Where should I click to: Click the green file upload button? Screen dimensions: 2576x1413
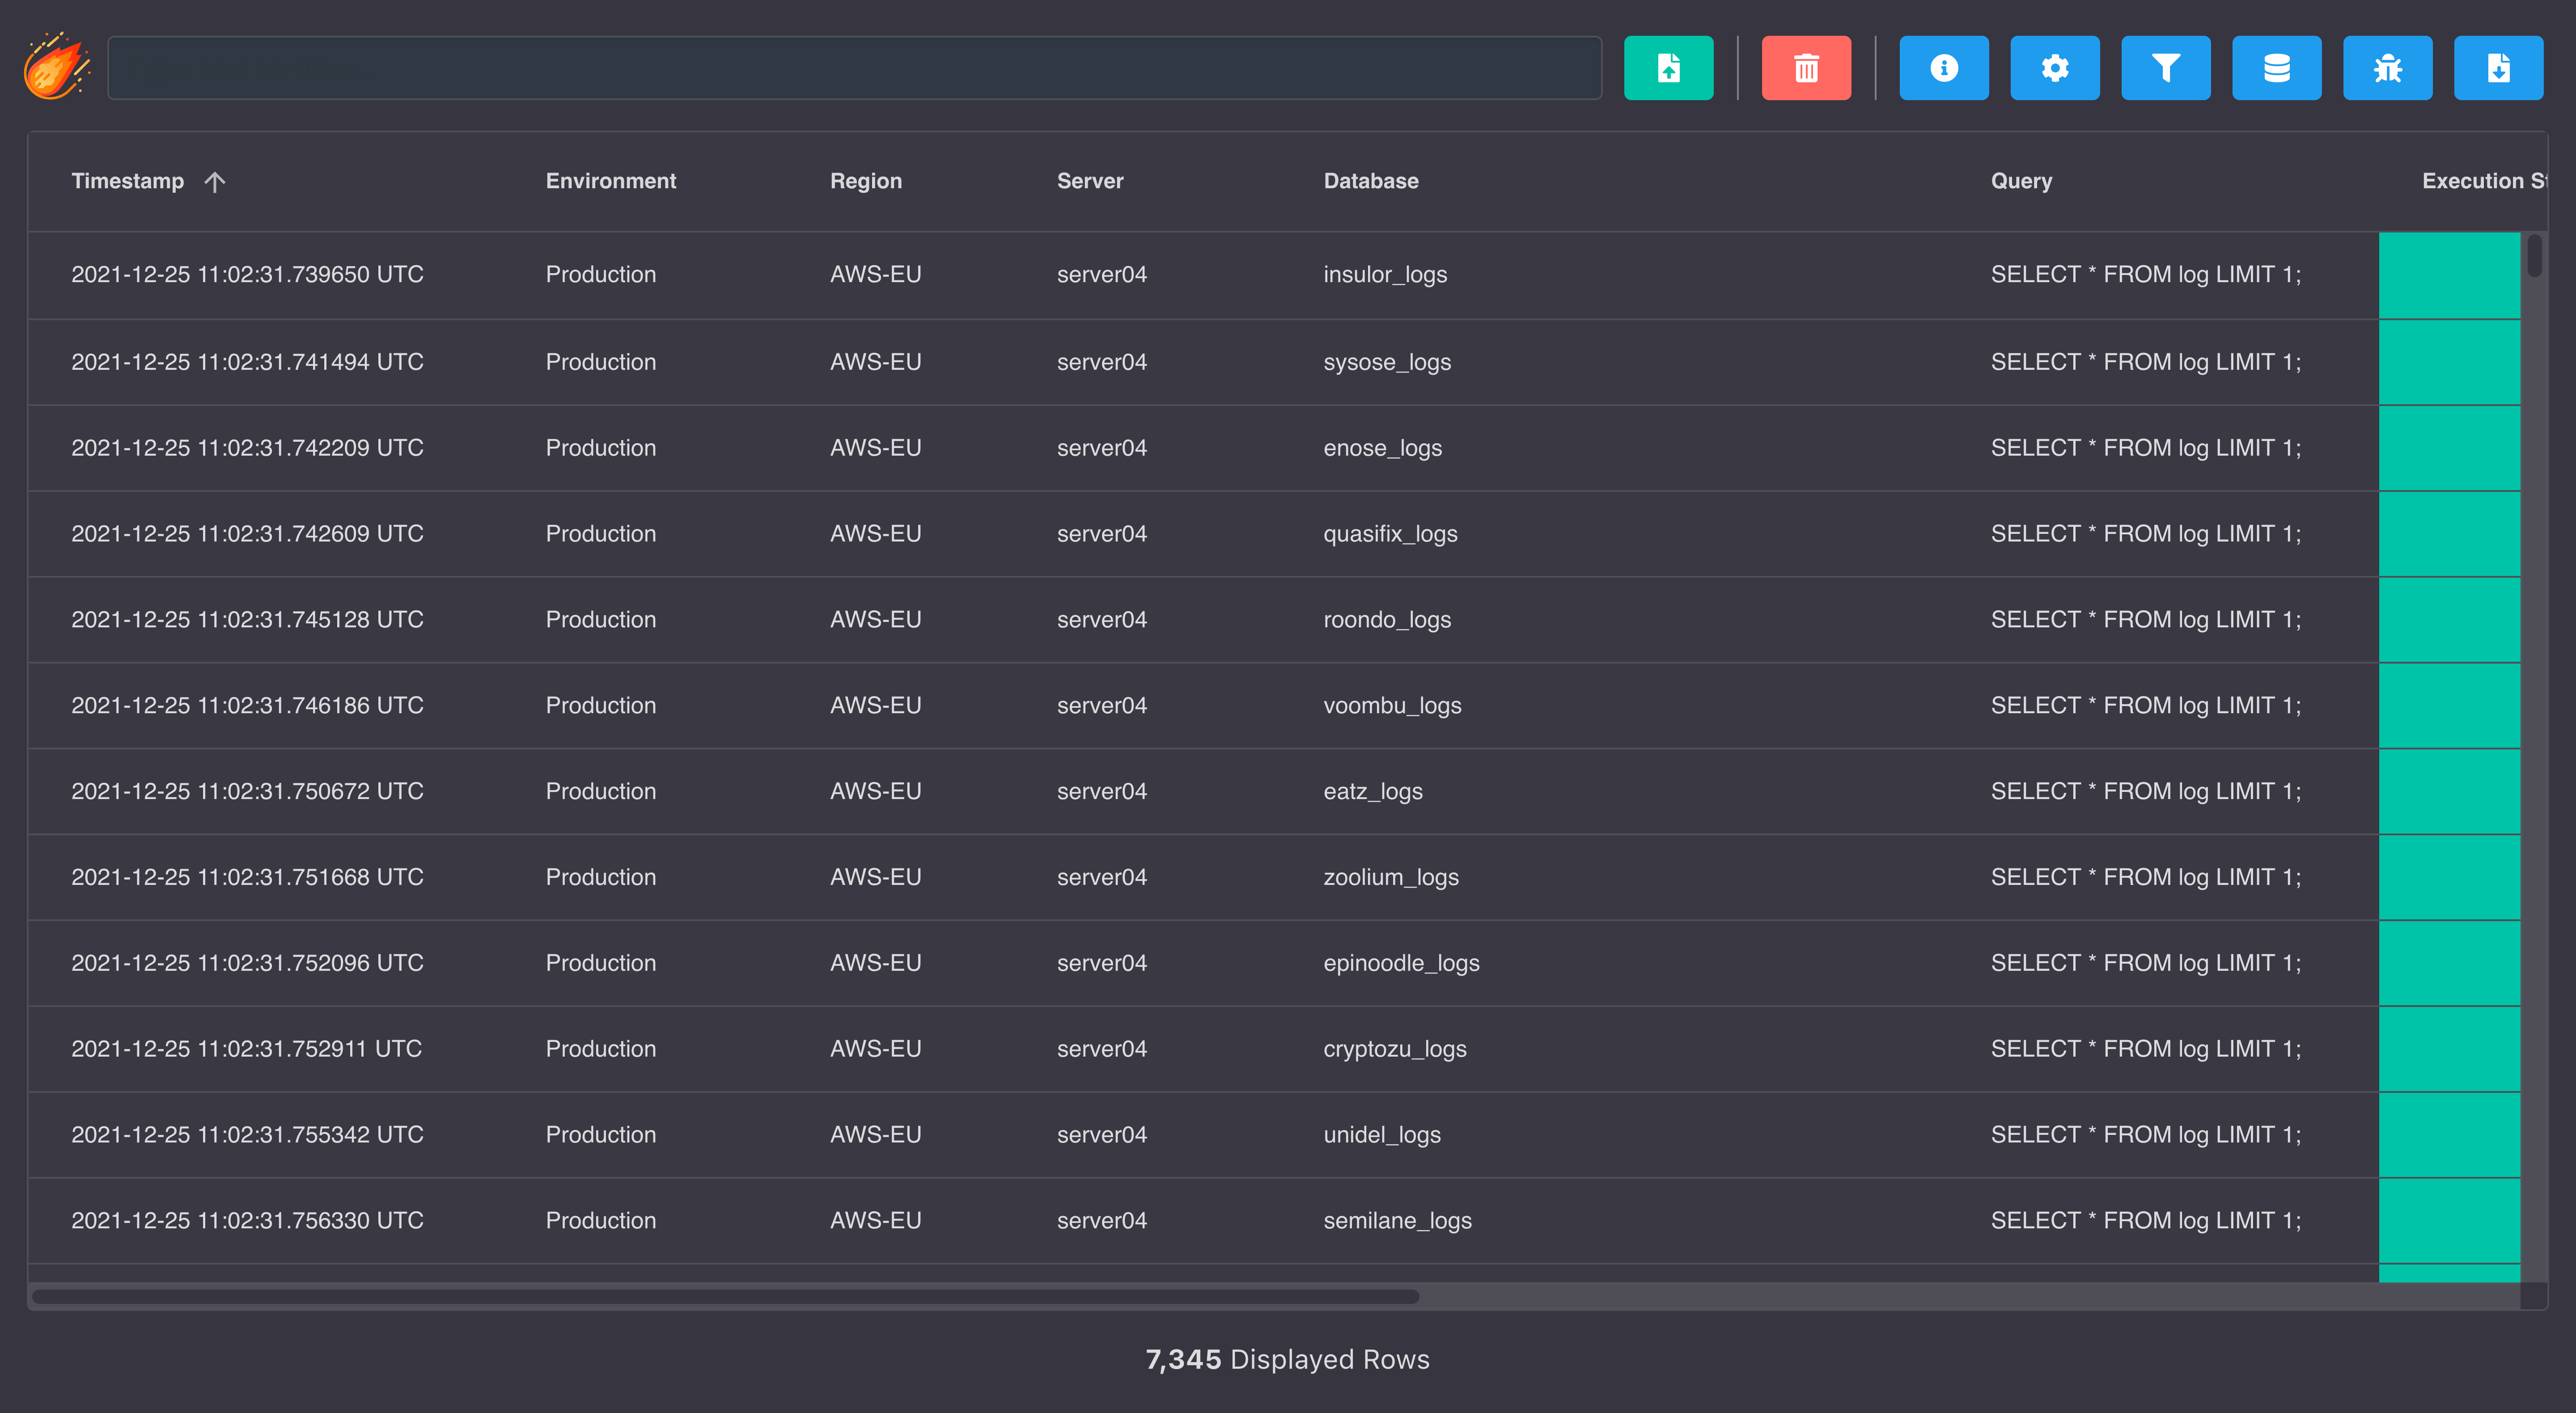click(1668, 68)
